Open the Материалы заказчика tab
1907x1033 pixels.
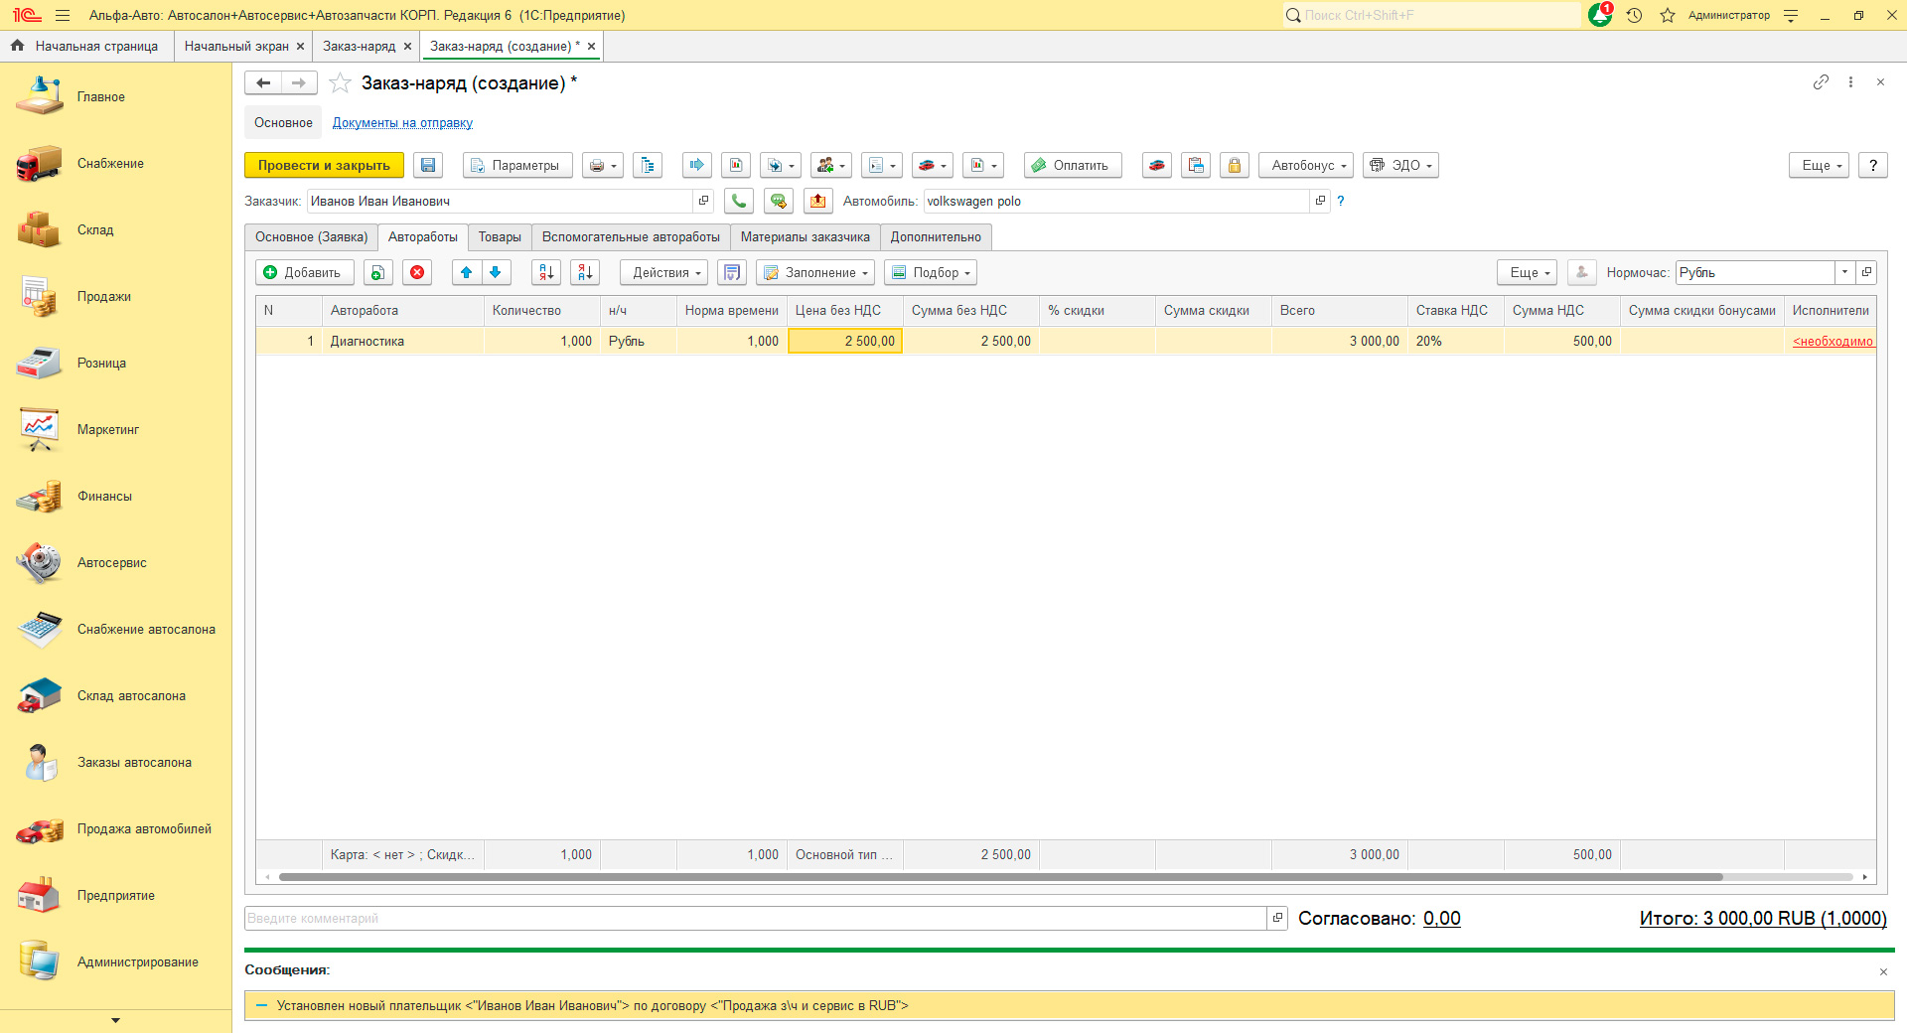pyautogui.click(x=806, y=237)
